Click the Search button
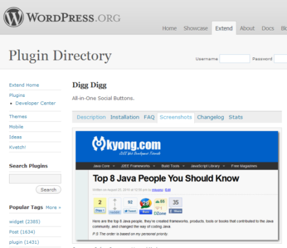 coord(48,189)
